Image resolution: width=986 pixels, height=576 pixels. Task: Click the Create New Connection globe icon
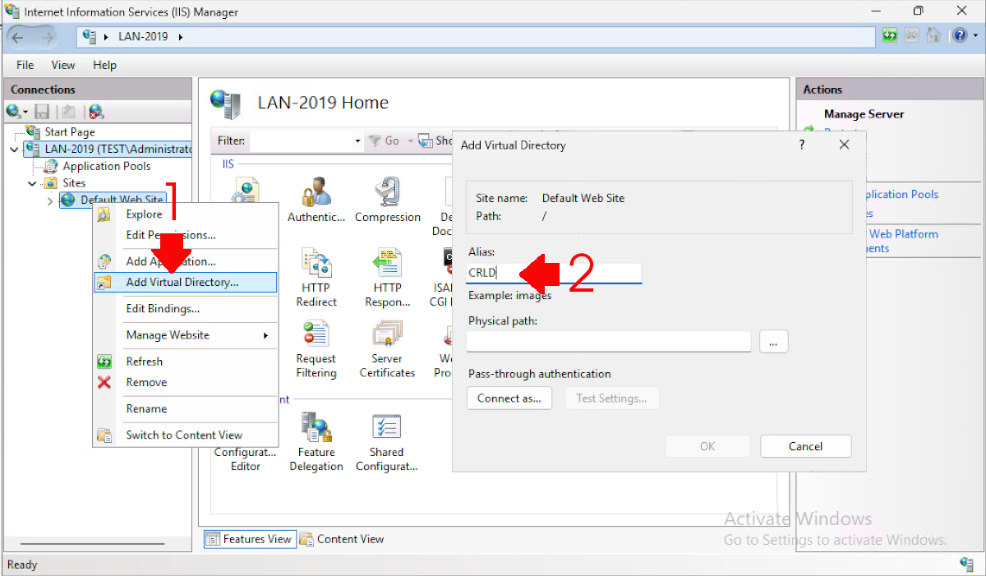(13, 111)
